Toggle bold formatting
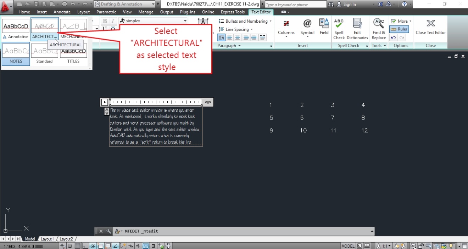Image resolution: width=468 pixels, height=249 pixels. pos(104,21)
